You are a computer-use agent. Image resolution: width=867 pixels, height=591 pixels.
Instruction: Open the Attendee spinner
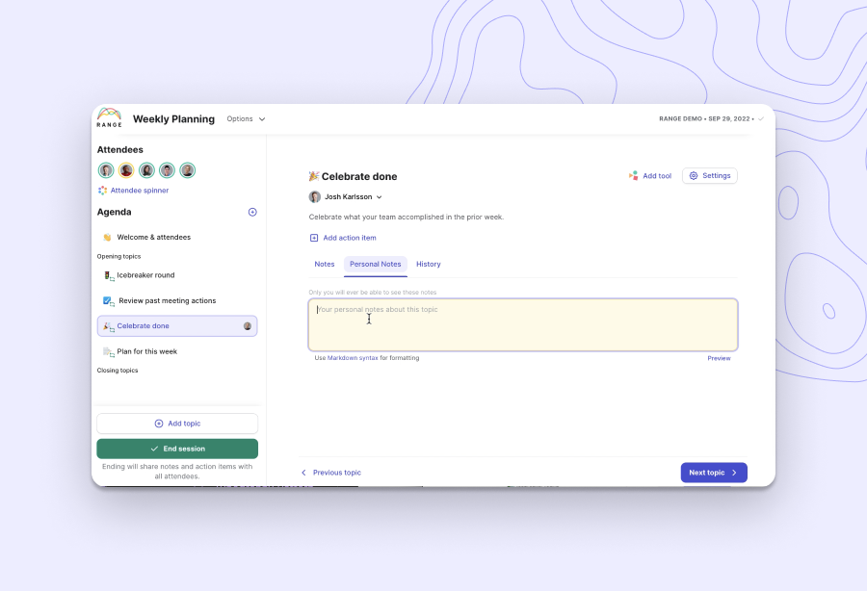(x=133, y=190)
